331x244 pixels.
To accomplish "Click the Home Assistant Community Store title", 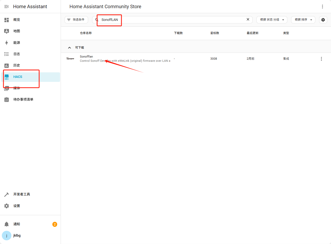I will click(105, 7).
